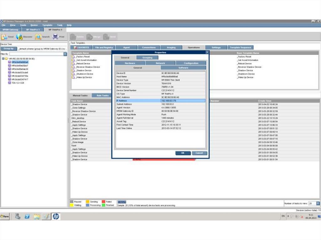Viewport: 321px width, 240px height.
Task: Close the Properties dialog with the X
Action: pos(207,52)
